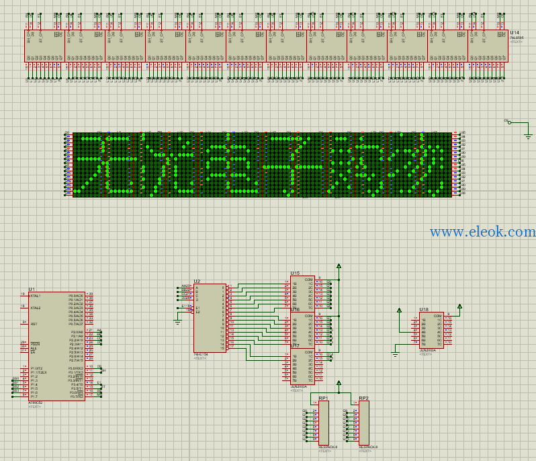The height and width of the screenshot is (461, 536).
Task: Click the ALE pin on U1
Action: (x=33, y=348)
